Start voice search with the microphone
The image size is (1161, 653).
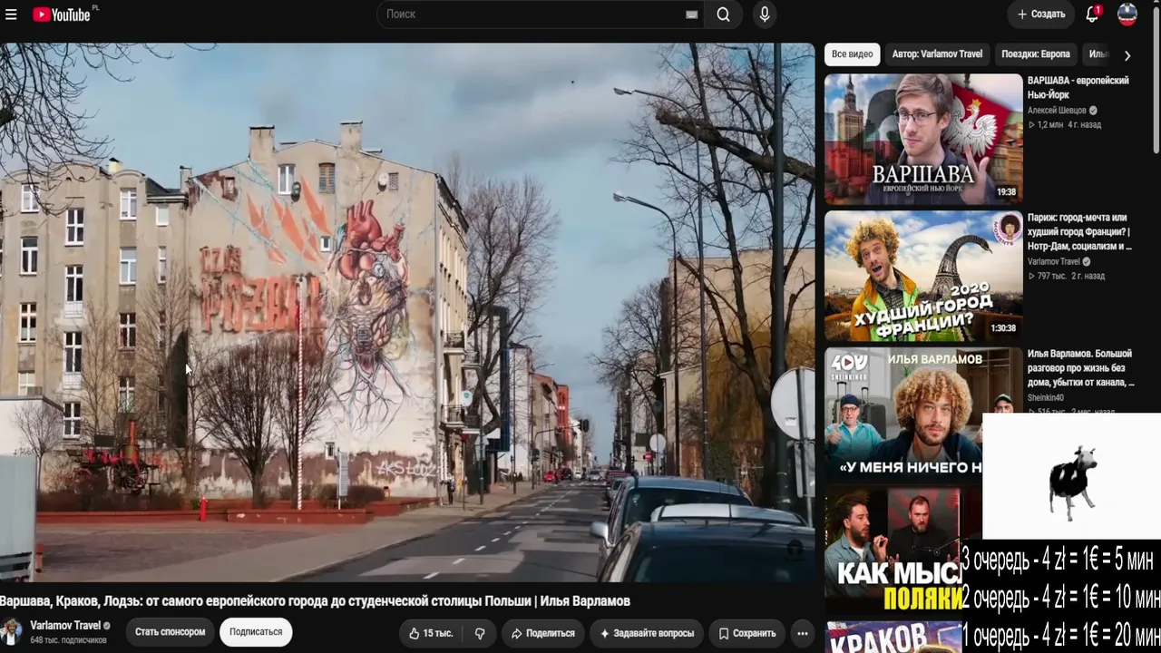[x=765, y=15]
